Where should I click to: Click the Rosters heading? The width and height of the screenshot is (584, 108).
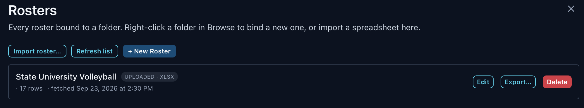32,10
